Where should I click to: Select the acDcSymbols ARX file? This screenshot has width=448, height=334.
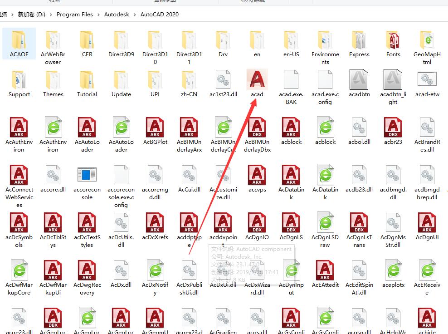point(19,230)
